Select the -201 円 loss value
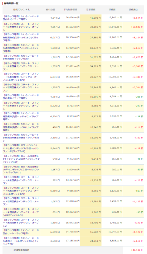The height and width of the screenshot is (254, 147). point(139,97)
